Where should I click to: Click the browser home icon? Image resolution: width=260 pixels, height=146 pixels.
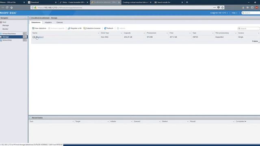[x=12, y=7]
